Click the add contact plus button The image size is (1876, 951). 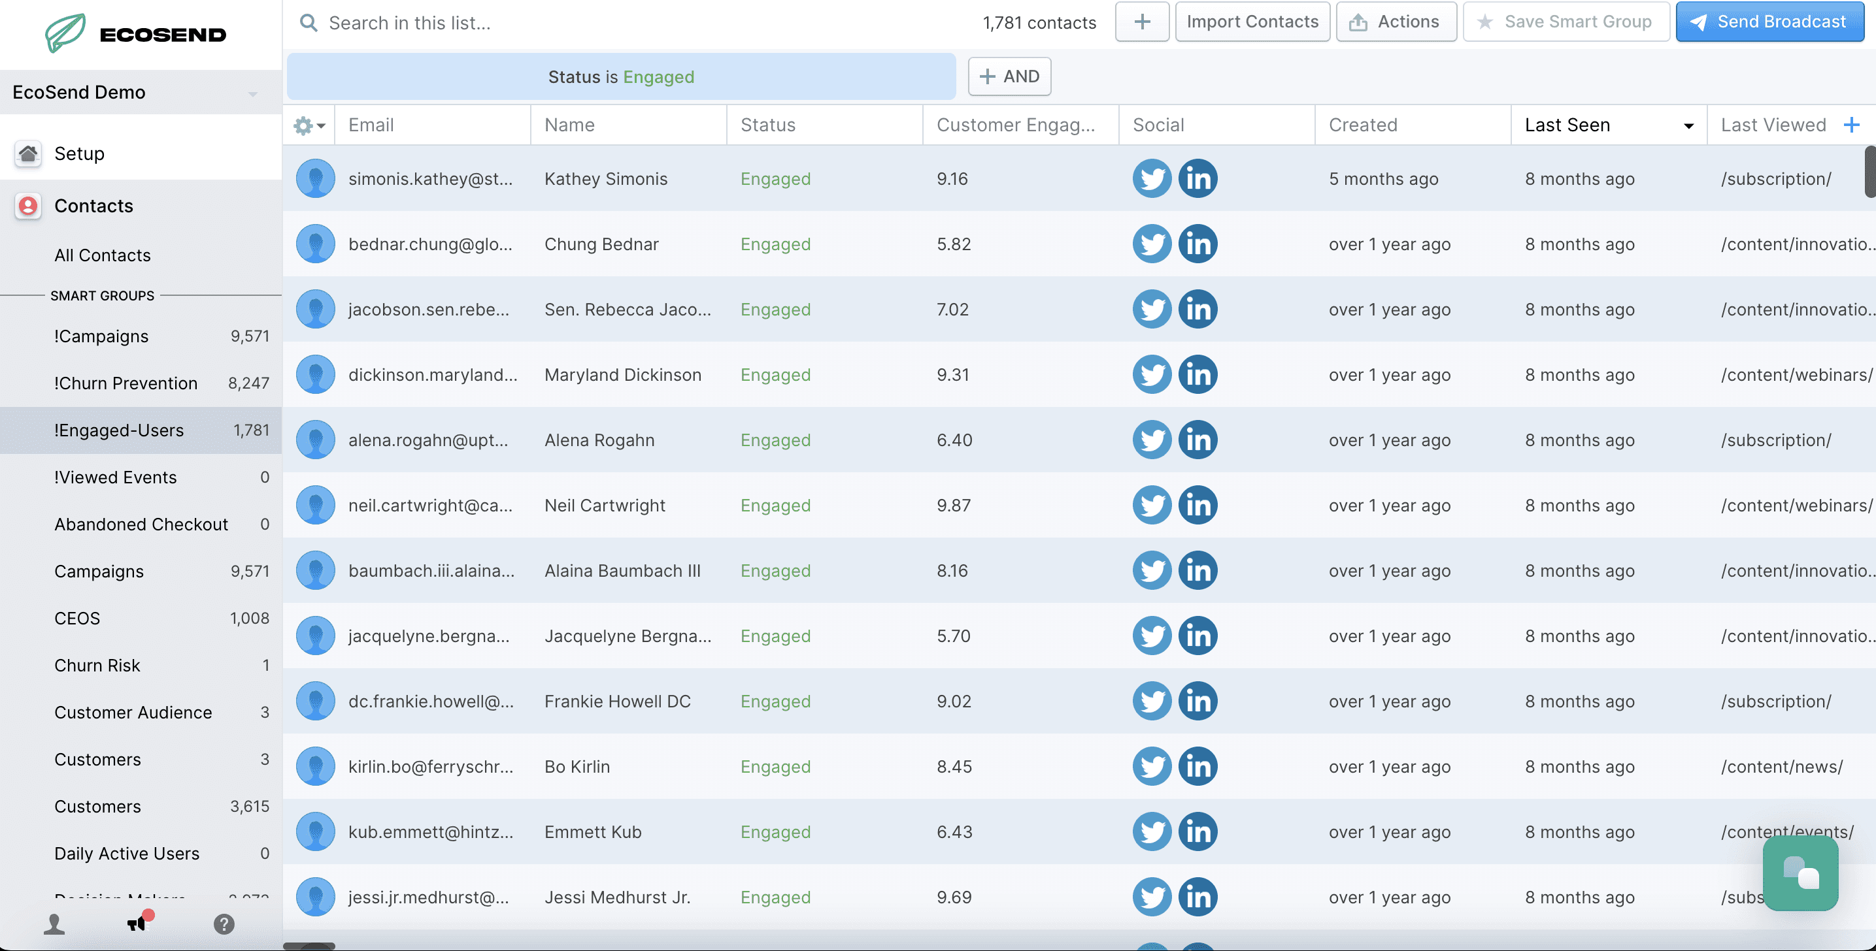pyautogui.click(x=1141, y=22)
